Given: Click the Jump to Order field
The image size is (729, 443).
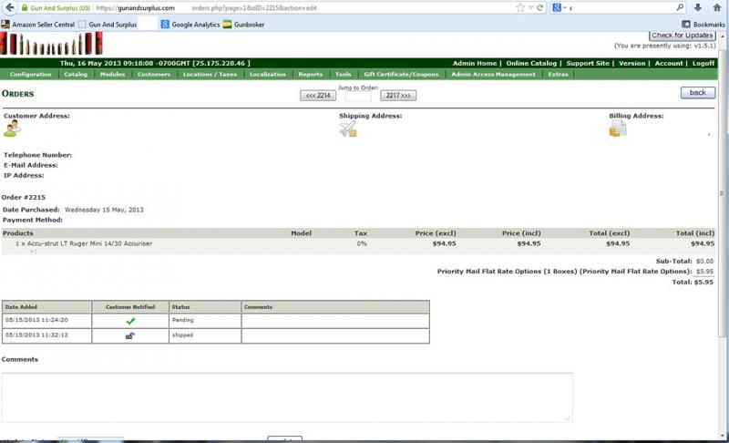Looking at the screenshot, I should (358, 96).
